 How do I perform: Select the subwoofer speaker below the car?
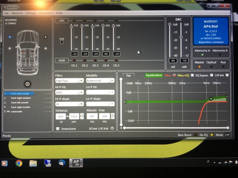pos(27,84)
